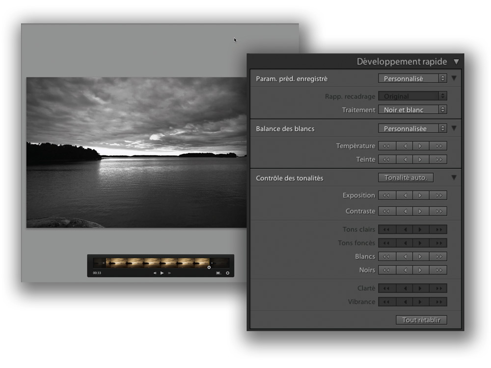This screenshot has width=491, height=368.
Task: Decrease Contraste by a large step
Action: 387,211
